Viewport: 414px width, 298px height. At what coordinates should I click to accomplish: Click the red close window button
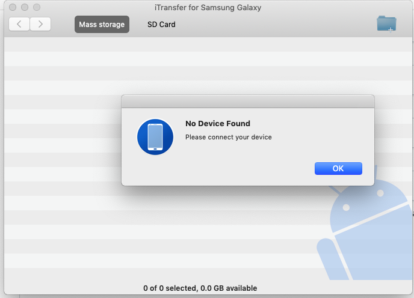click(x=13, y=7)
